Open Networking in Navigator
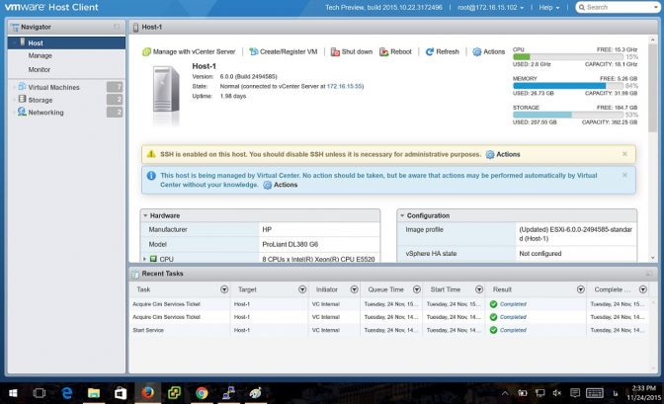The image size is (664, 404). click(x=45, y=113)
